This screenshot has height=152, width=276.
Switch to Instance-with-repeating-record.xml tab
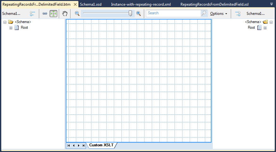141,4
